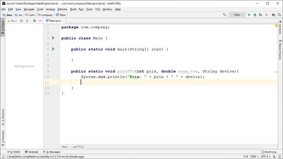This screenshot has width=283, height=159.
Task: Open Search Everywhere magnifier icon
Action: pos(279,15)
